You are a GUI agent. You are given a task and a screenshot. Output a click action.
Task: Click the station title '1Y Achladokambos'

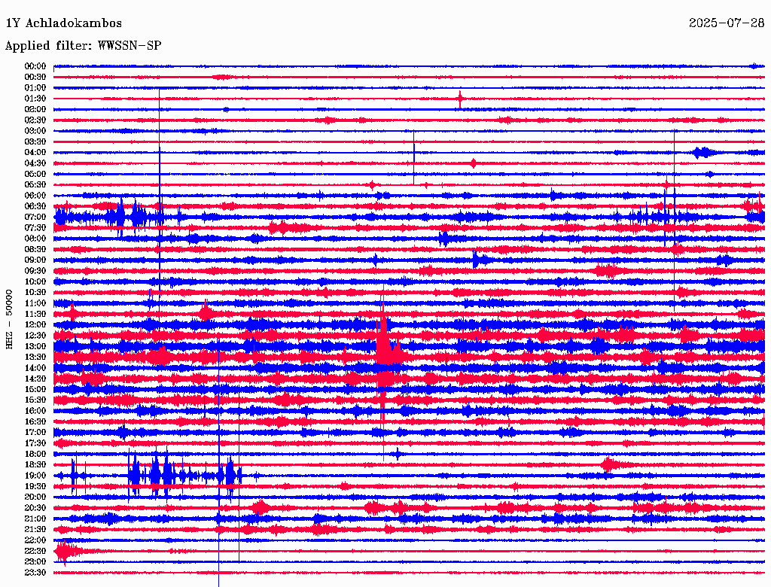[63, 23]
